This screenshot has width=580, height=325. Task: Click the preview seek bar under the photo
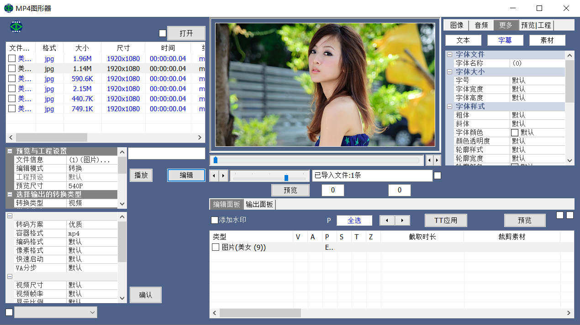pos(316,160)
